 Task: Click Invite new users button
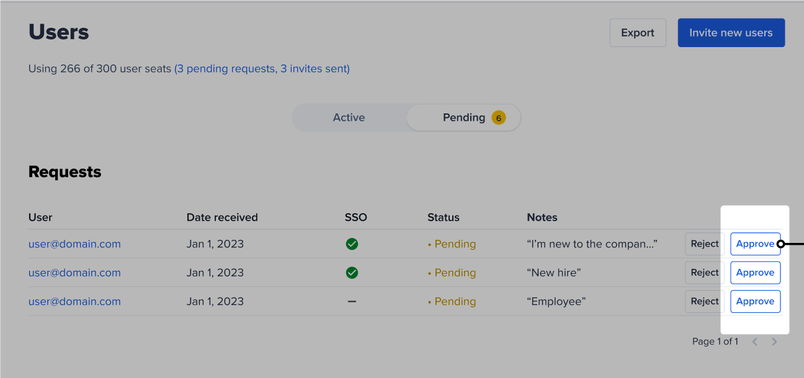(x=731, y=33)
